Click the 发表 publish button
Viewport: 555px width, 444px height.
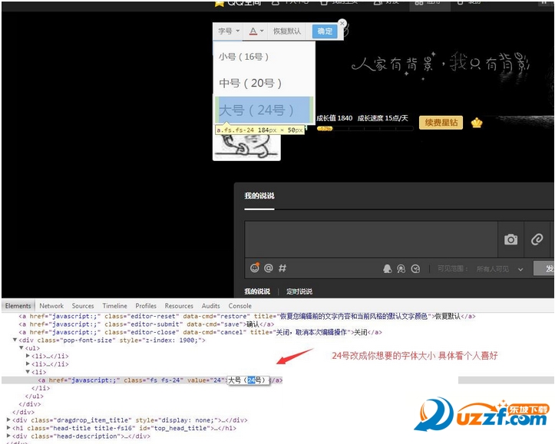(x=544, y=268)
